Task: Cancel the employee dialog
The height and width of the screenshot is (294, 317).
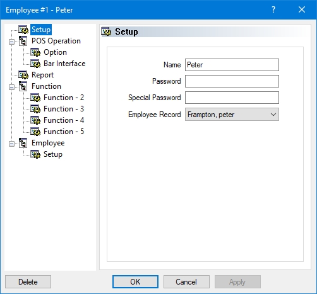Action: point(186,282)
